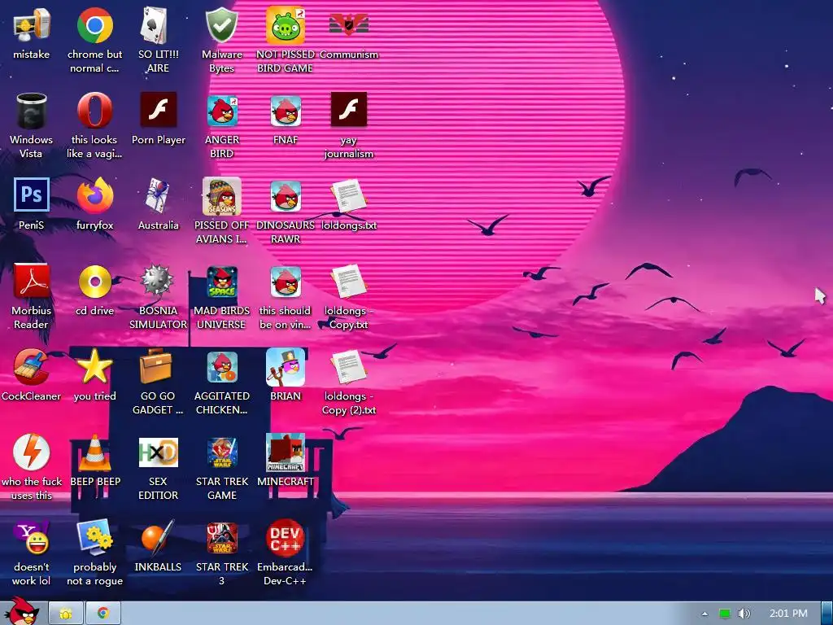Show hidden tray icons arrow

(704, 614)
